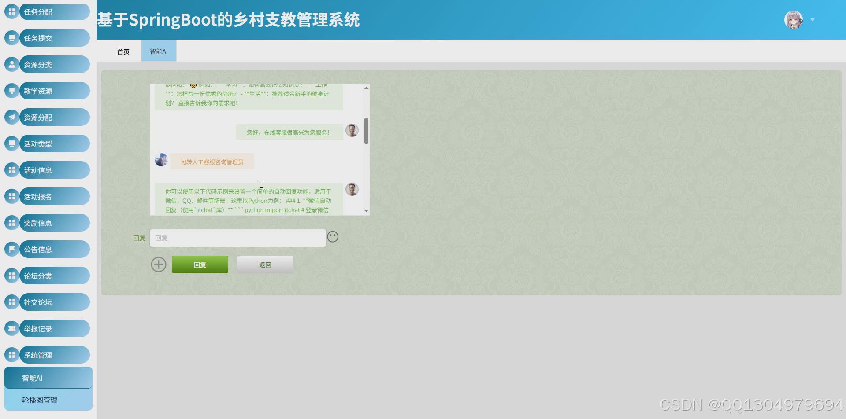Select the 社交论坛 sidebar icon
The image size is (846, 419).
pos(11,302)
